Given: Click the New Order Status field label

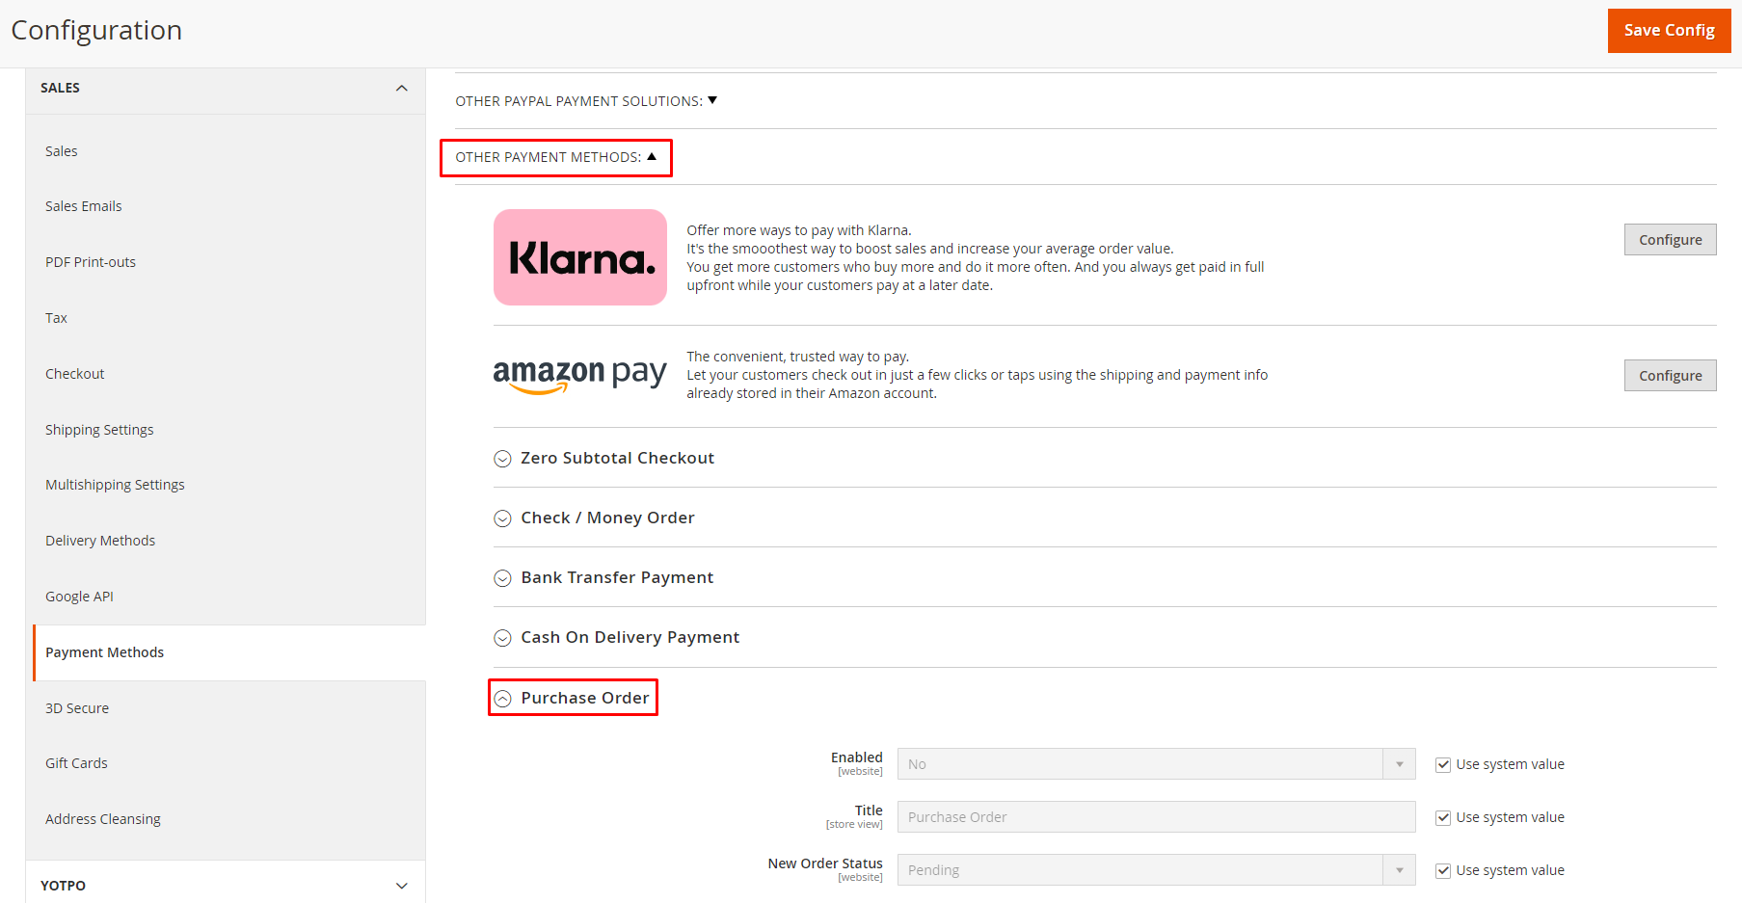Looking at the screenshot, I should pos(825,863).
